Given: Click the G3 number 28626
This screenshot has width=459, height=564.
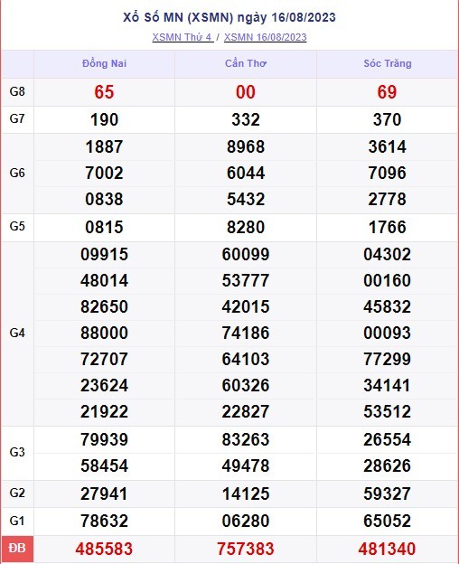Looking at the screenshot, I should [x=387, y=465].
